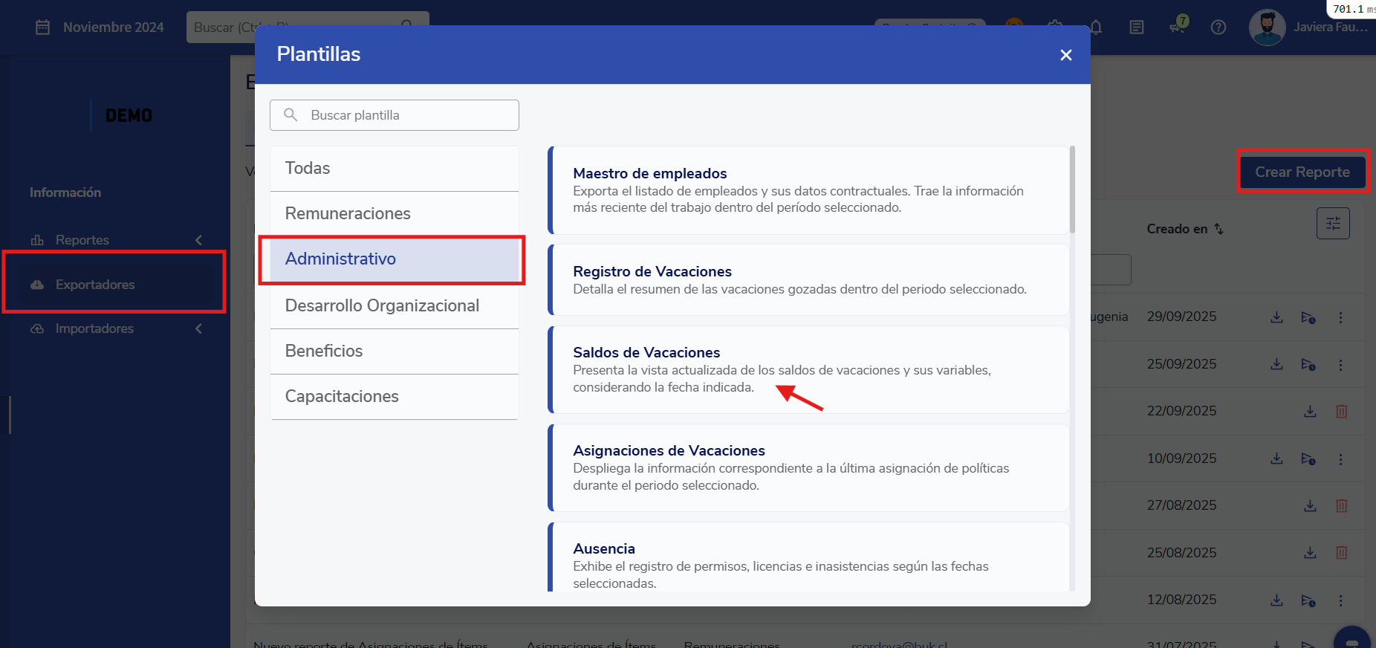Click the template list vertical scrollbar
The image size is (1376, 648).
pyautogui.click(x=1072, y=190)
